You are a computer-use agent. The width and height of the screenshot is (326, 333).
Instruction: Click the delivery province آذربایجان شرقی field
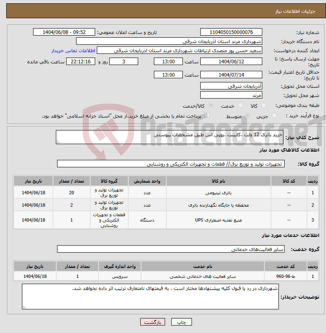coord(231,86)
